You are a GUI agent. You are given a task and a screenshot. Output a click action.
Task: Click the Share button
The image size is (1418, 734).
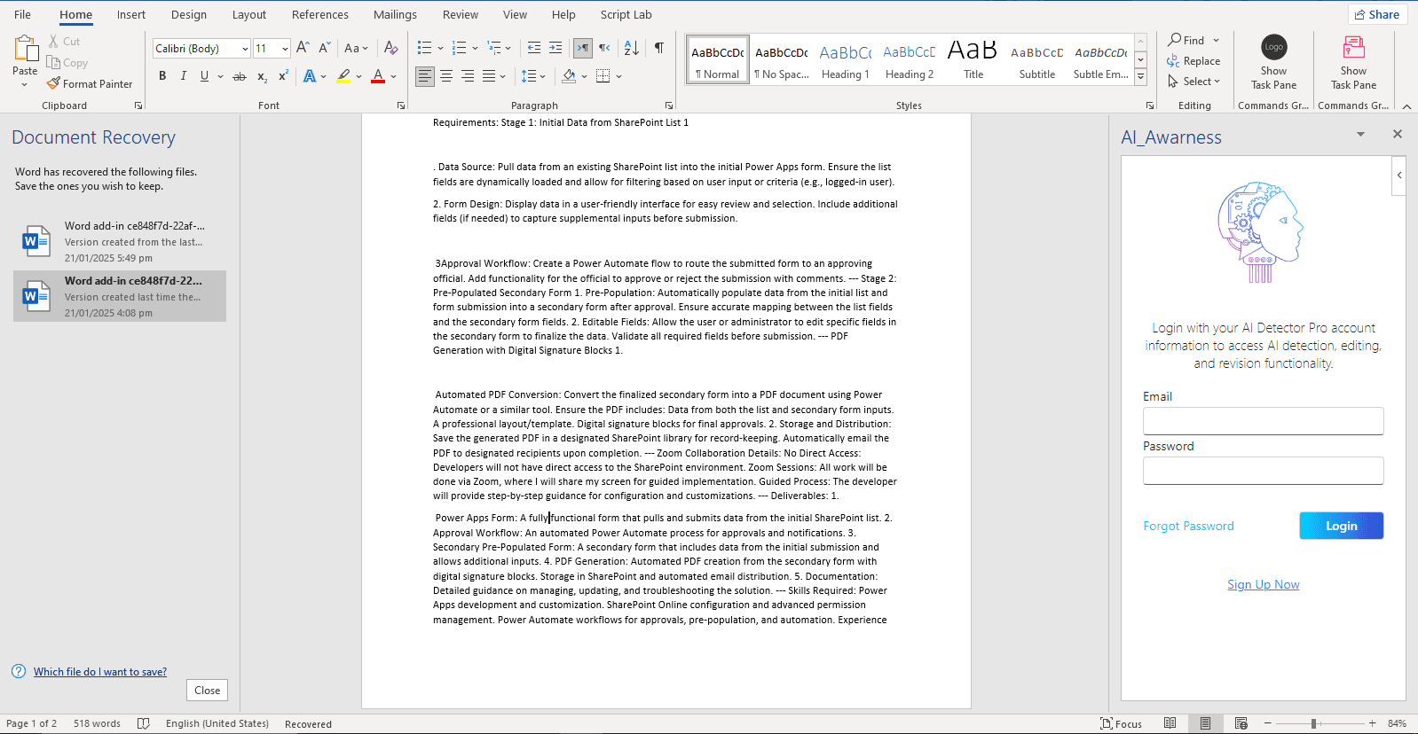click(x=1377, y=14)
